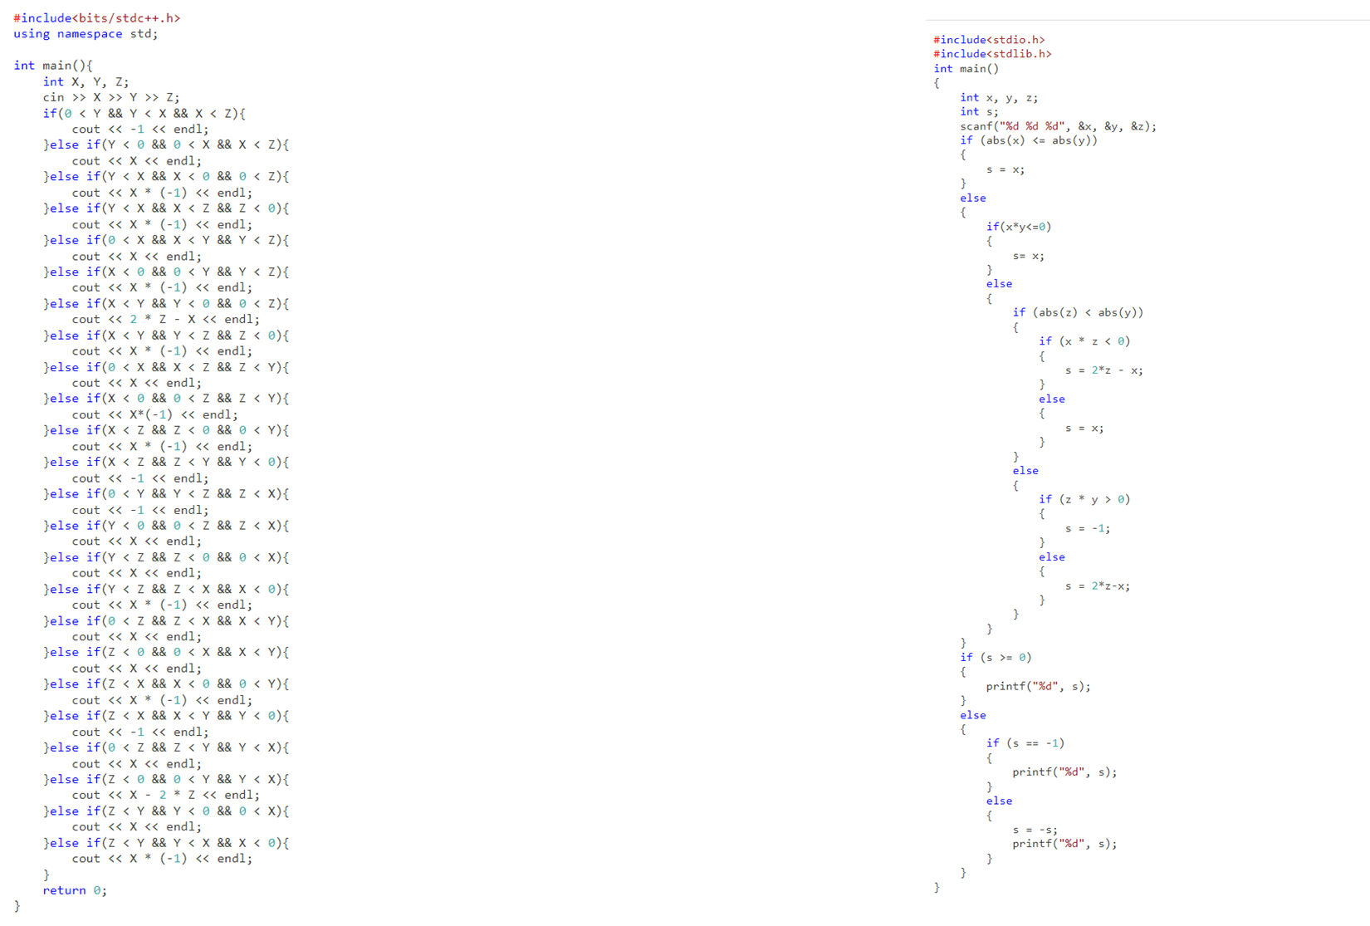Click '#include<stdio.h>' in right code
The width and height of the screenshot is (1370, 926).
(989, 40)
